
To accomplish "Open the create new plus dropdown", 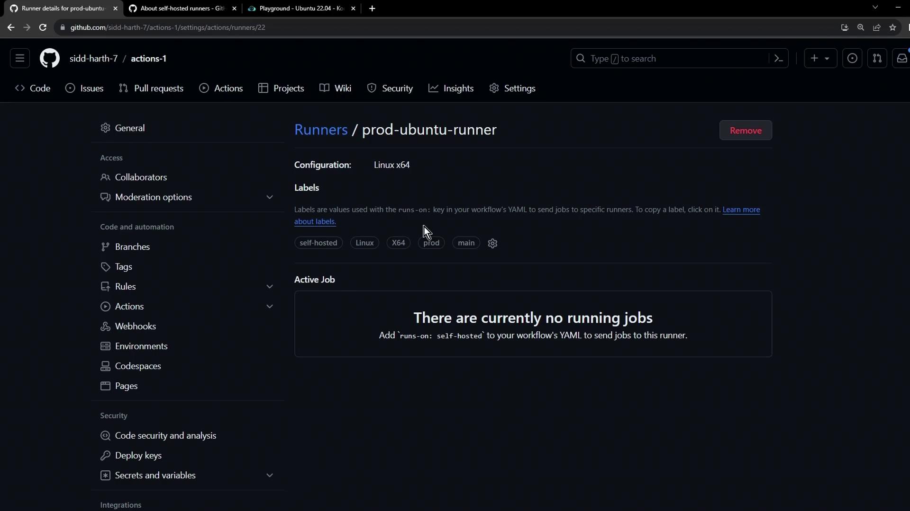I will (820, 59).
